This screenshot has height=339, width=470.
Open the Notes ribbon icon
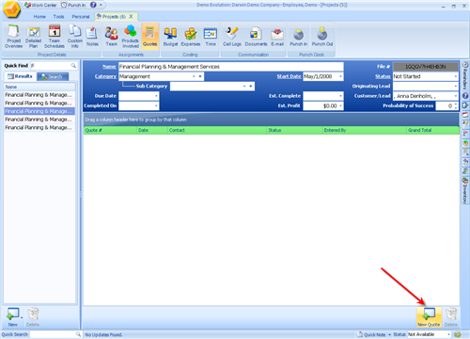(x=92, y=37)
